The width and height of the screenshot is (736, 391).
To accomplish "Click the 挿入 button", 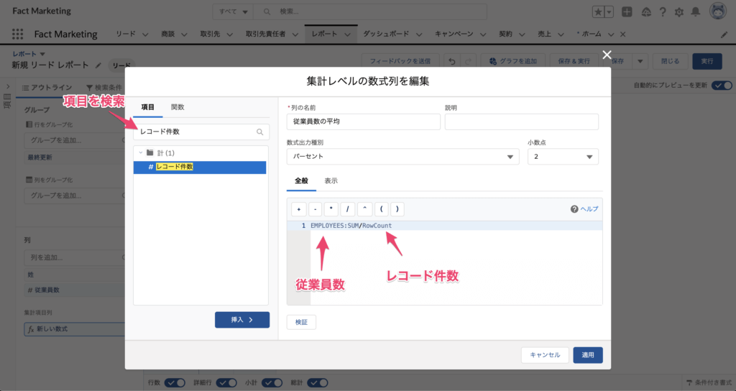I will pyautogui.click(x=242, y=320).
